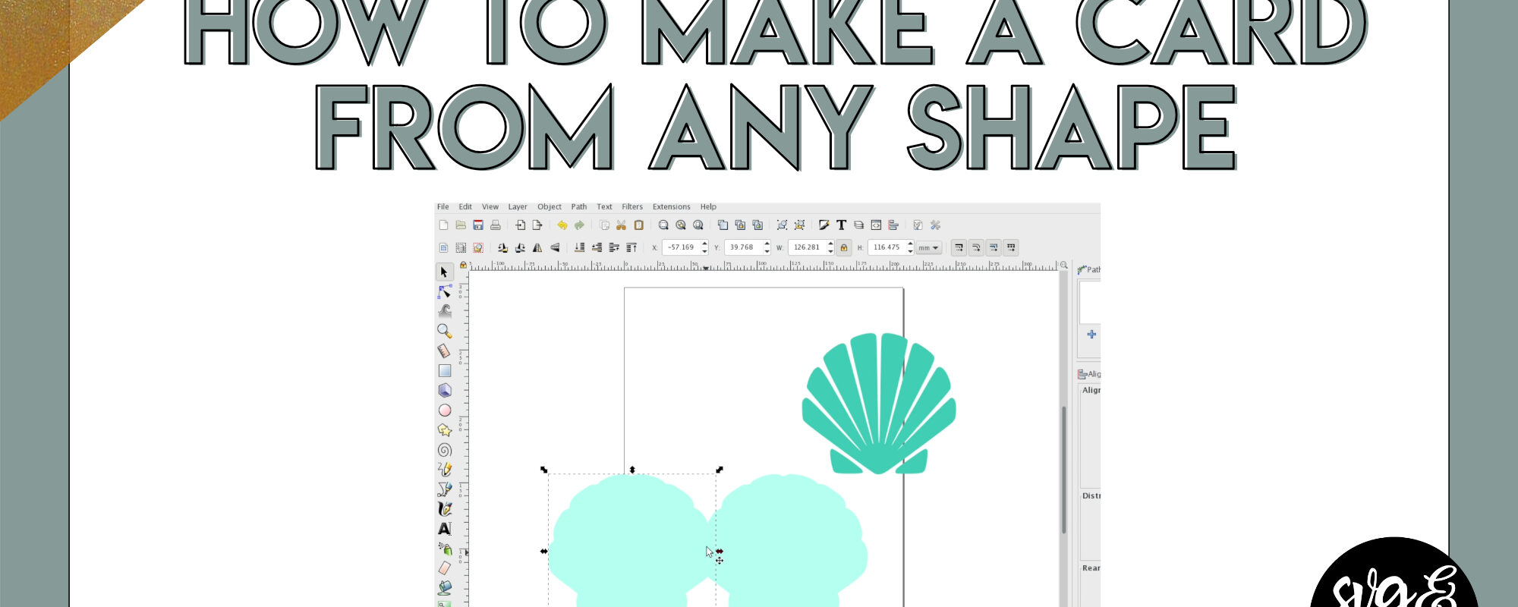Select the Eraser tool
Screen dimensions: 1518x607
pos(445,568)
